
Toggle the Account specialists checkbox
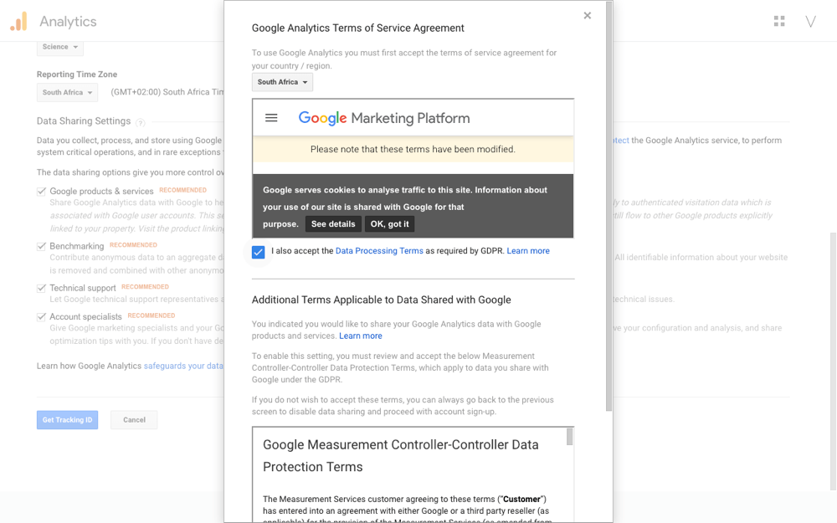(41, 317)
